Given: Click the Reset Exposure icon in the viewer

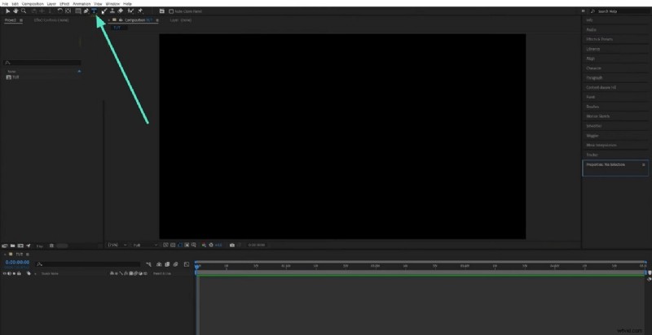Looking at the screenshot, I should pos(211,245).
